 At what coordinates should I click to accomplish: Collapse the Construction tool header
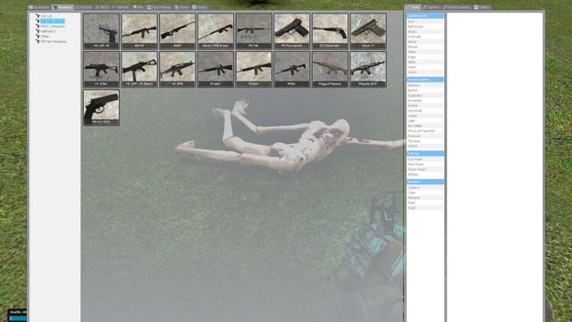pos(425,80)
